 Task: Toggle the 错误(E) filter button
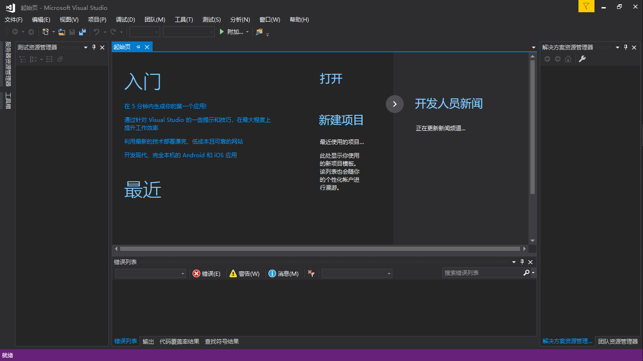click(x=206, y=273)
